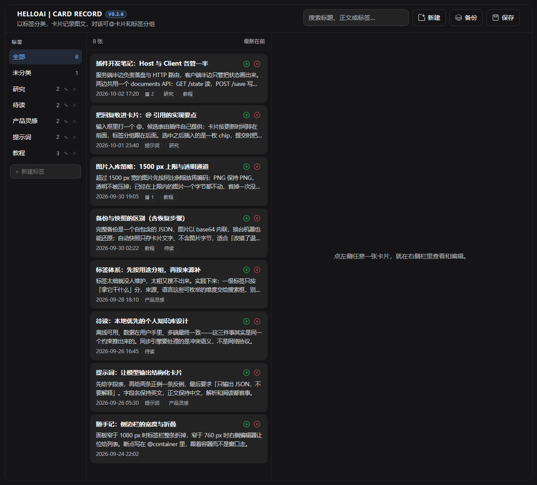Click image count chip on 插件开发笔记 card
This screenshot has height=485, width=537.
coord(150,94)
